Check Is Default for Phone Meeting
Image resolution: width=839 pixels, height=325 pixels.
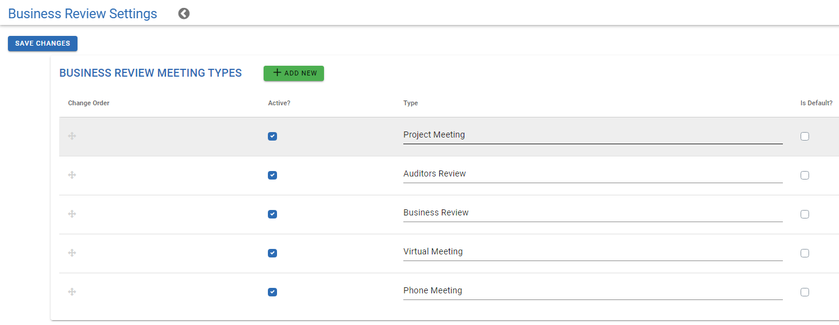(x=804, y=292)
